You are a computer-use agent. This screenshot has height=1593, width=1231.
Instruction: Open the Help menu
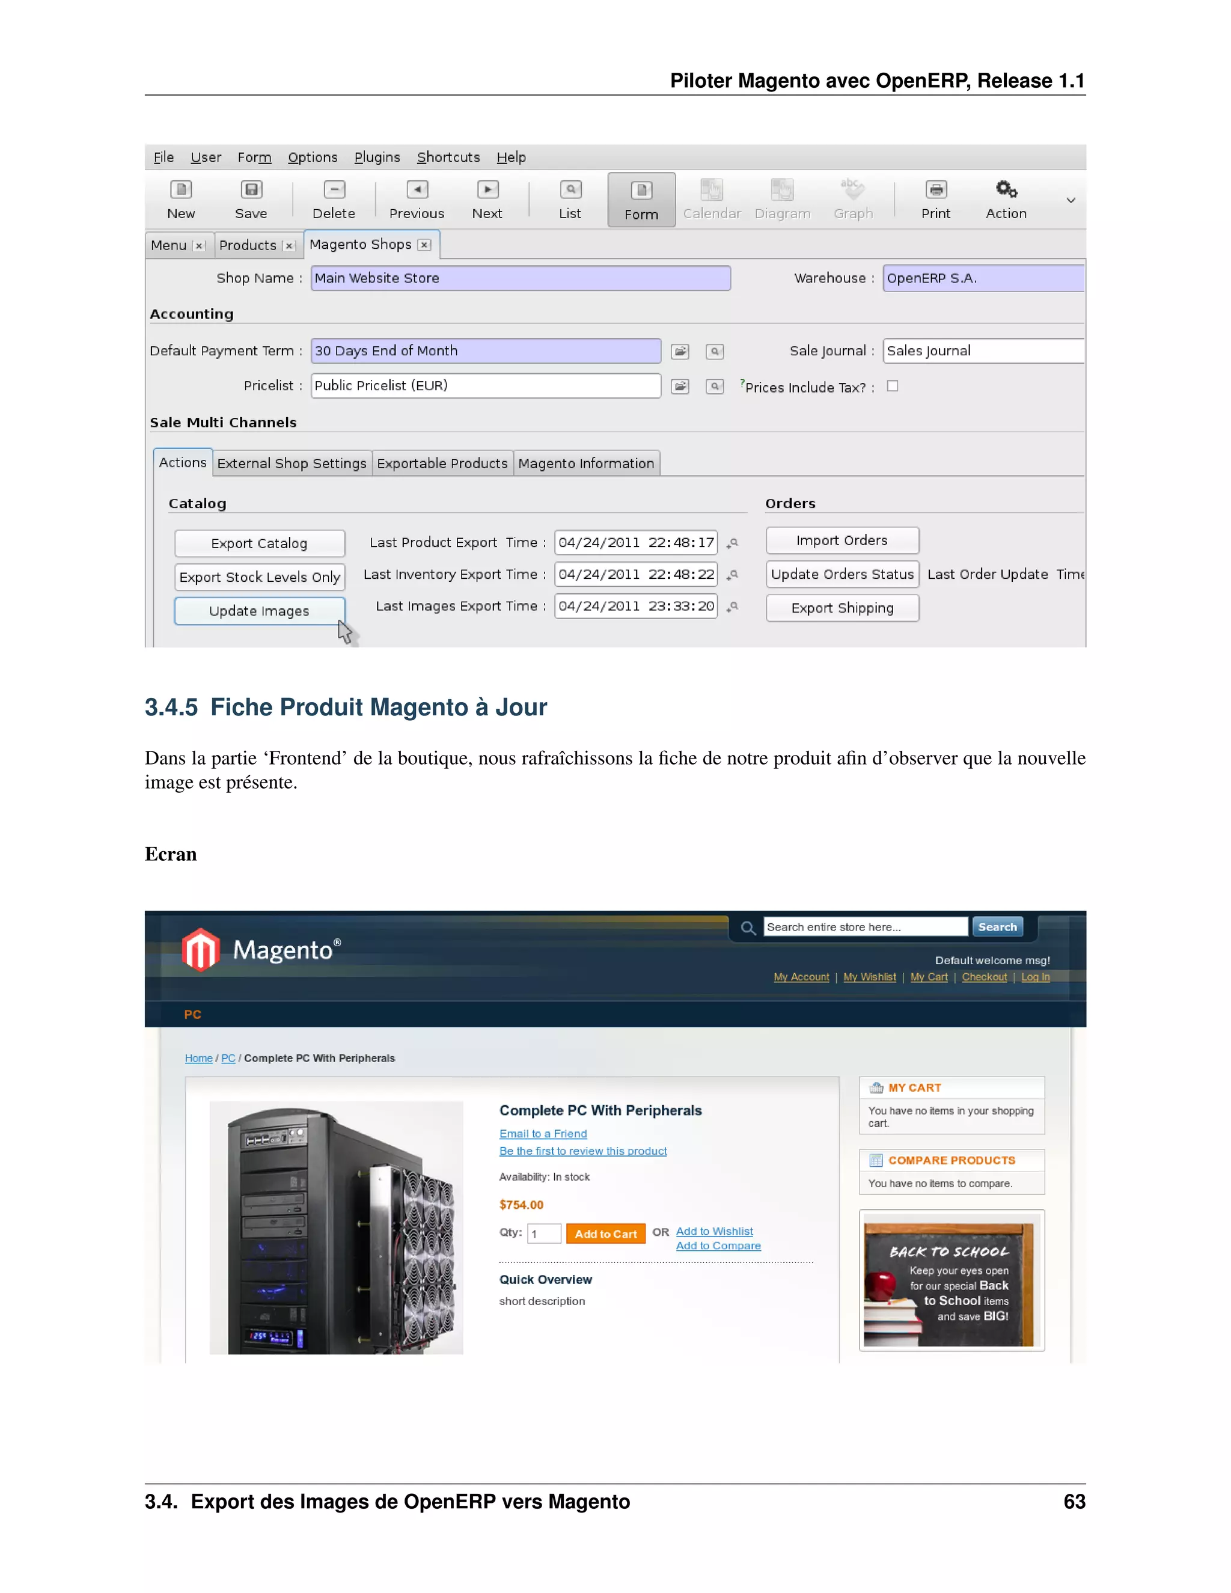pyautogui.click(x=512, y=157)
